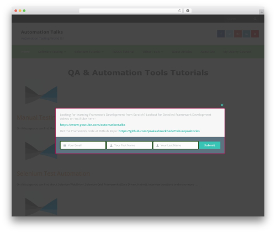Open the Manual Testing heading link

(36, 117)
